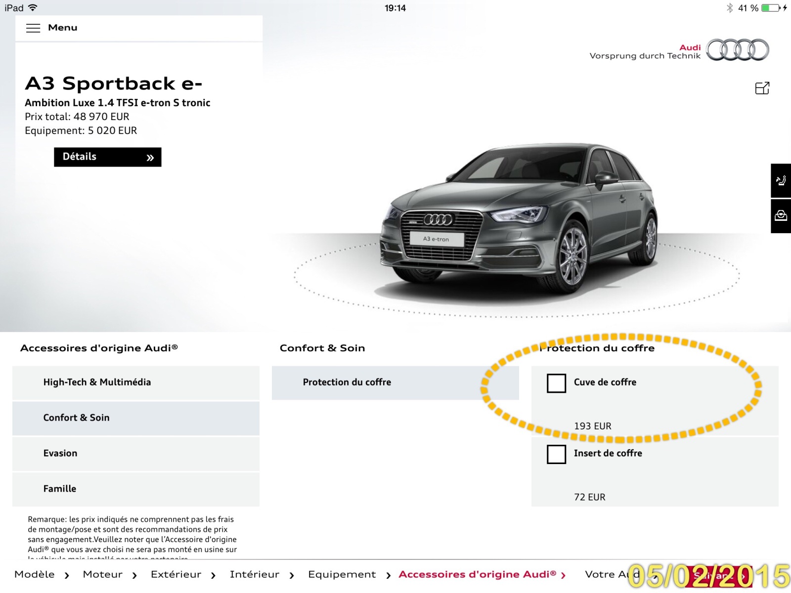791x593 pixels.
Task: Open the car top-view icon on right edge
Action: pyautogui.click(x=781, y=216)
